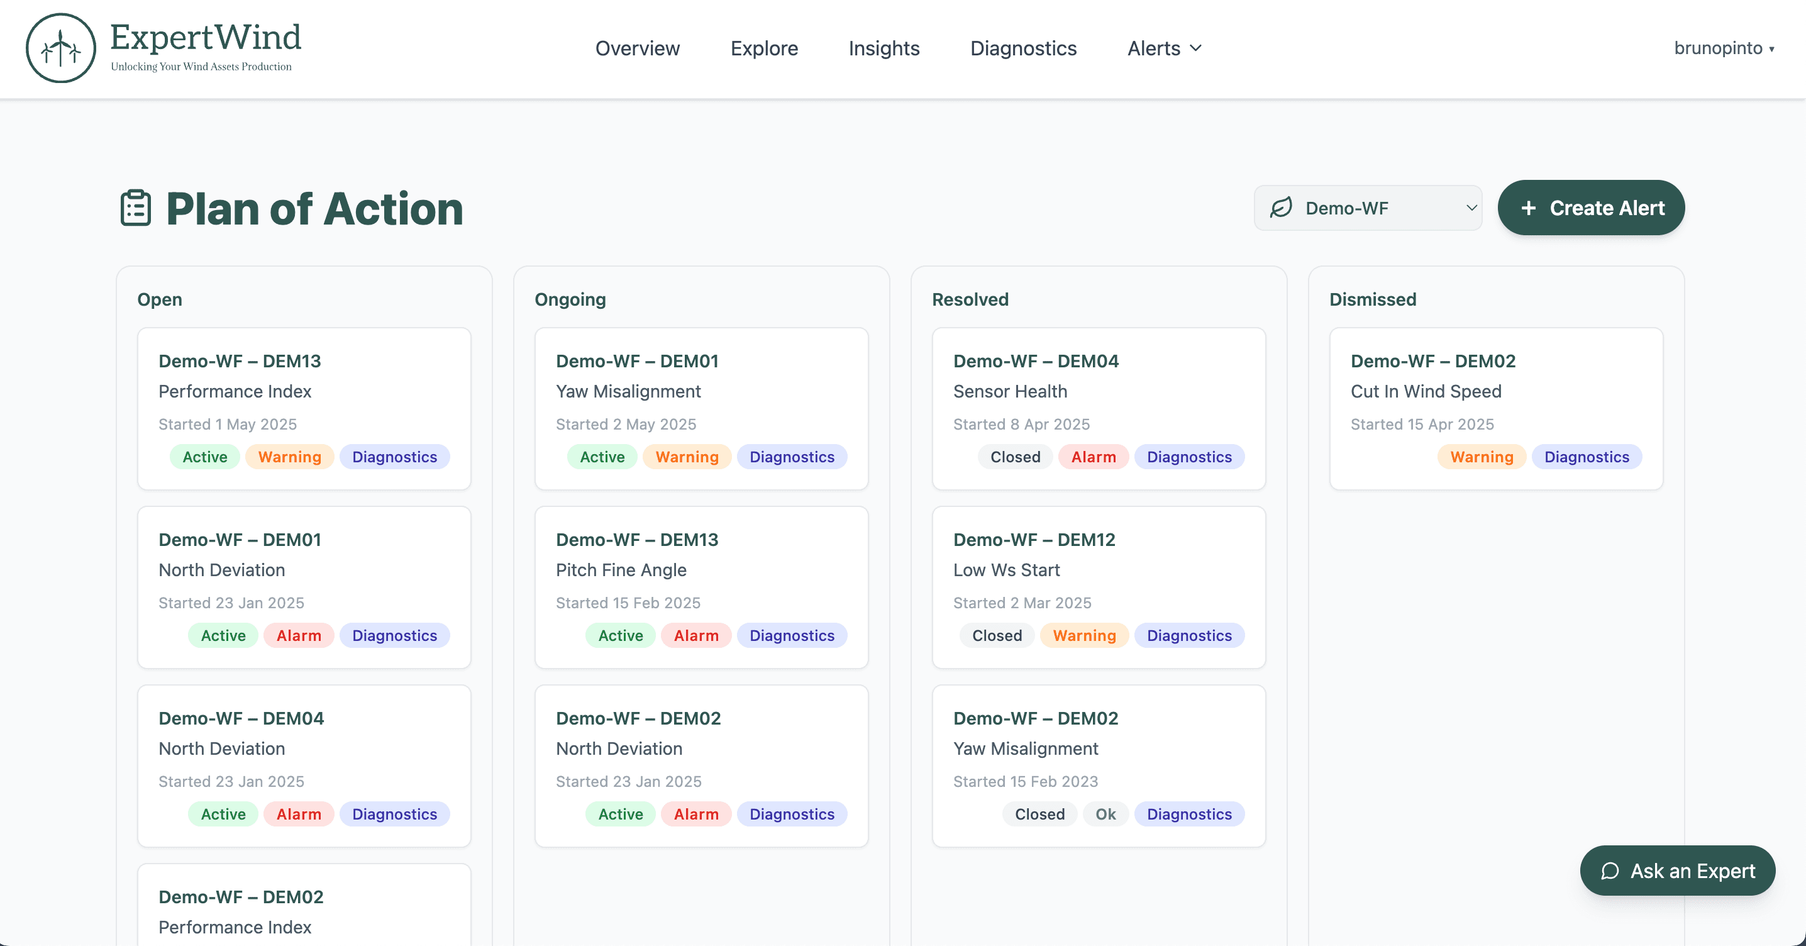
Task: Click the chat bubble icon on Ask an Expert
Action: (1610, 871)
